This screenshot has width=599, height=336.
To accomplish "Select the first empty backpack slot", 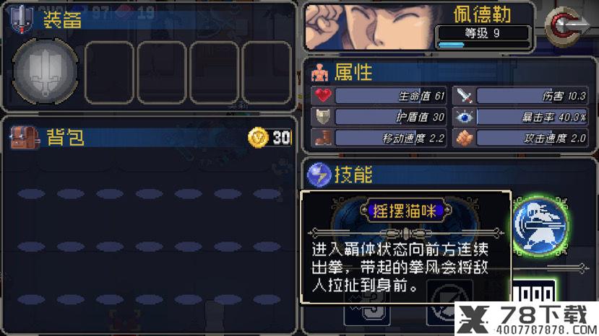I will pyautogui.click(x=31, y=194).
